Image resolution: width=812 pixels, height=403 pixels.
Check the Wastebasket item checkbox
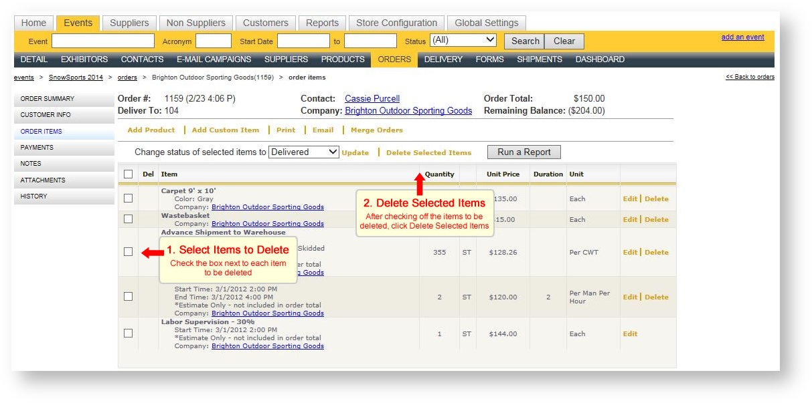pyautogui.click(x=127, y=219)
